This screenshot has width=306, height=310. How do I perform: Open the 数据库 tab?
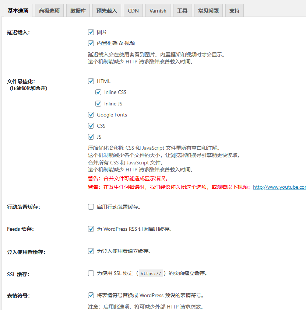pos(78,11)
